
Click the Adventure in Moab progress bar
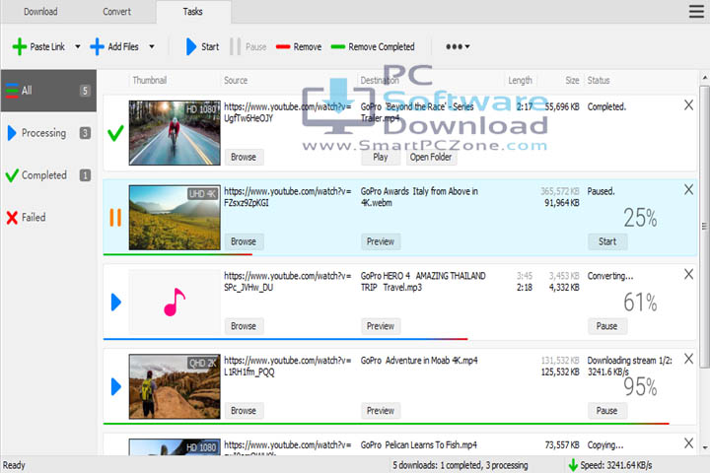(387, 424)
